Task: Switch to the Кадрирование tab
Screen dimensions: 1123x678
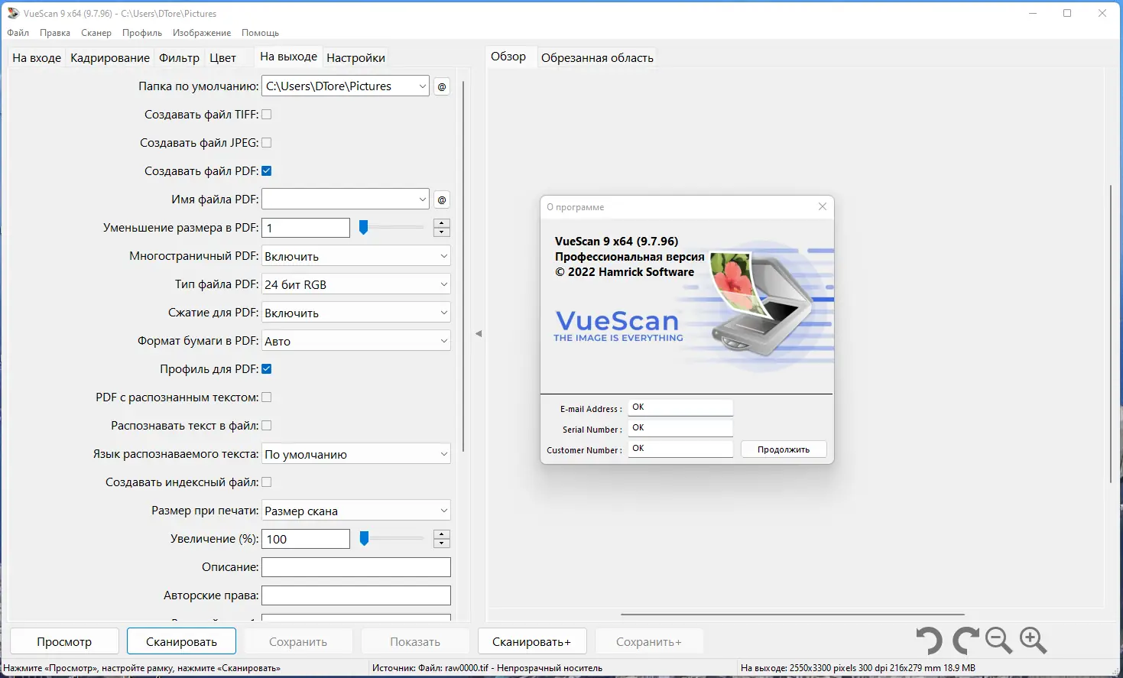Action: point(109,57)
